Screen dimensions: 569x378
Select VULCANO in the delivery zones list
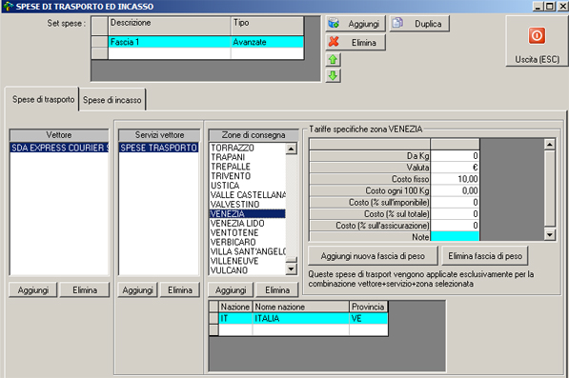coord(248,270)
